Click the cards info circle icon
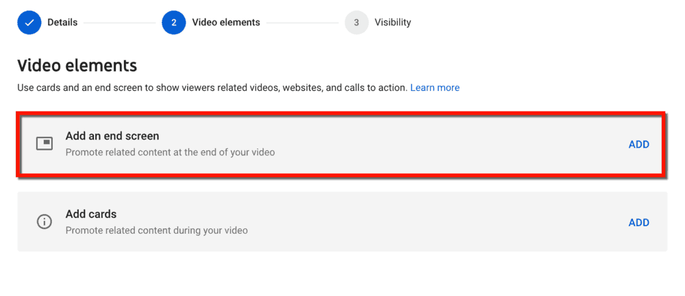Screen dimensions: 685x296 tap(44, 222)
